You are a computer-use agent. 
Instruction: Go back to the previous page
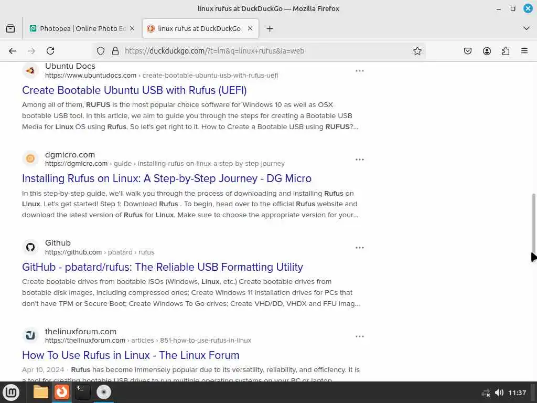pos(13,51)
